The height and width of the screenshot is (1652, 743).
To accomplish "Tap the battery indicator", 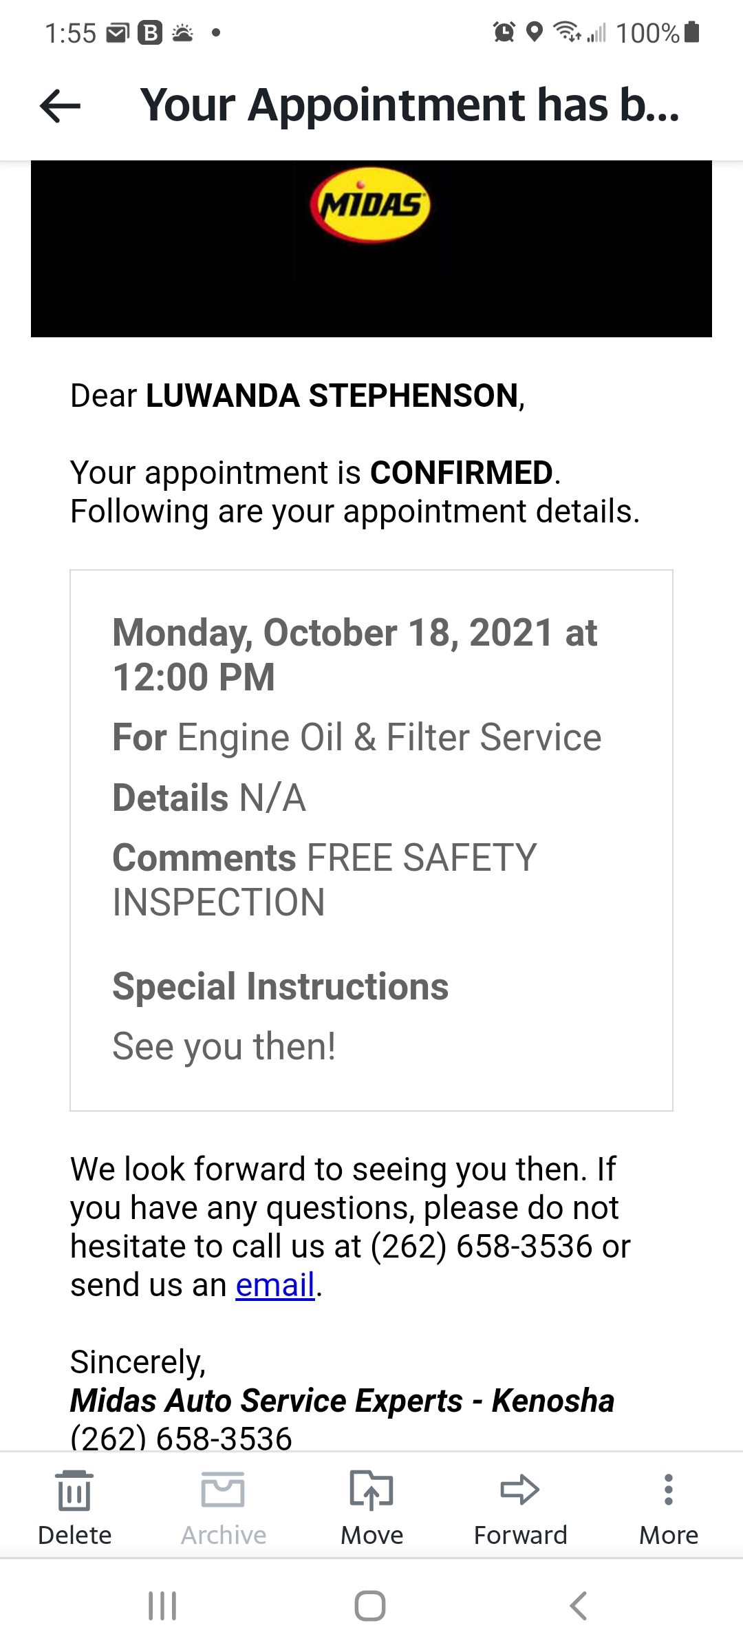I will click(691, 32).
